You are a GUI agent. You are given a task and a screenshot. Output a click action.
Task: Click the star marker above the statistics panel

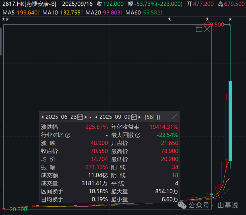[169, 19]
